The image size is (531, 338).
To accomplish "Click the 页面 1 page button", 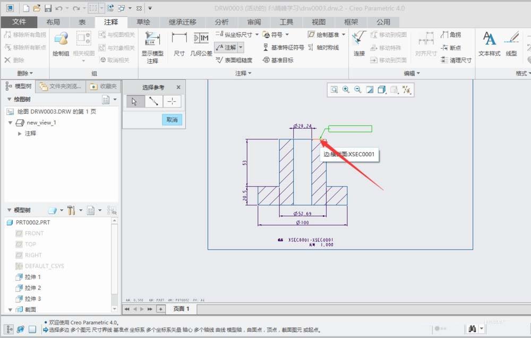I will (181, 309).
